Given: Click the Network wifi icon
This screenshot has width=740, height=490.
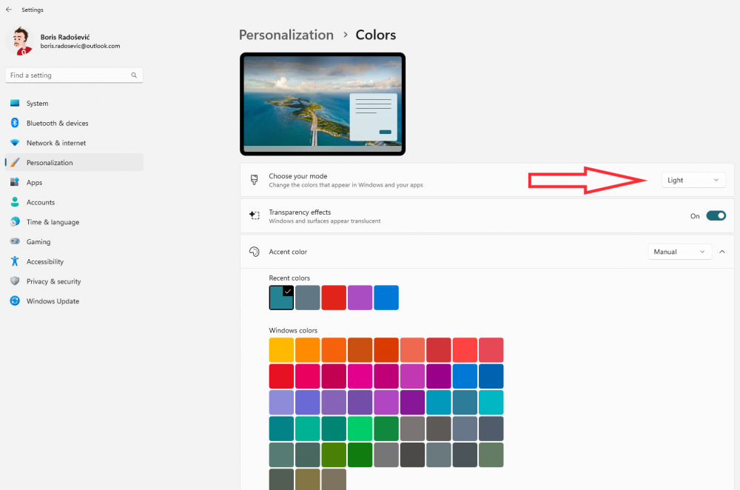Looking at the screenshot, I should pyautogui.click(x=15, y=143).
